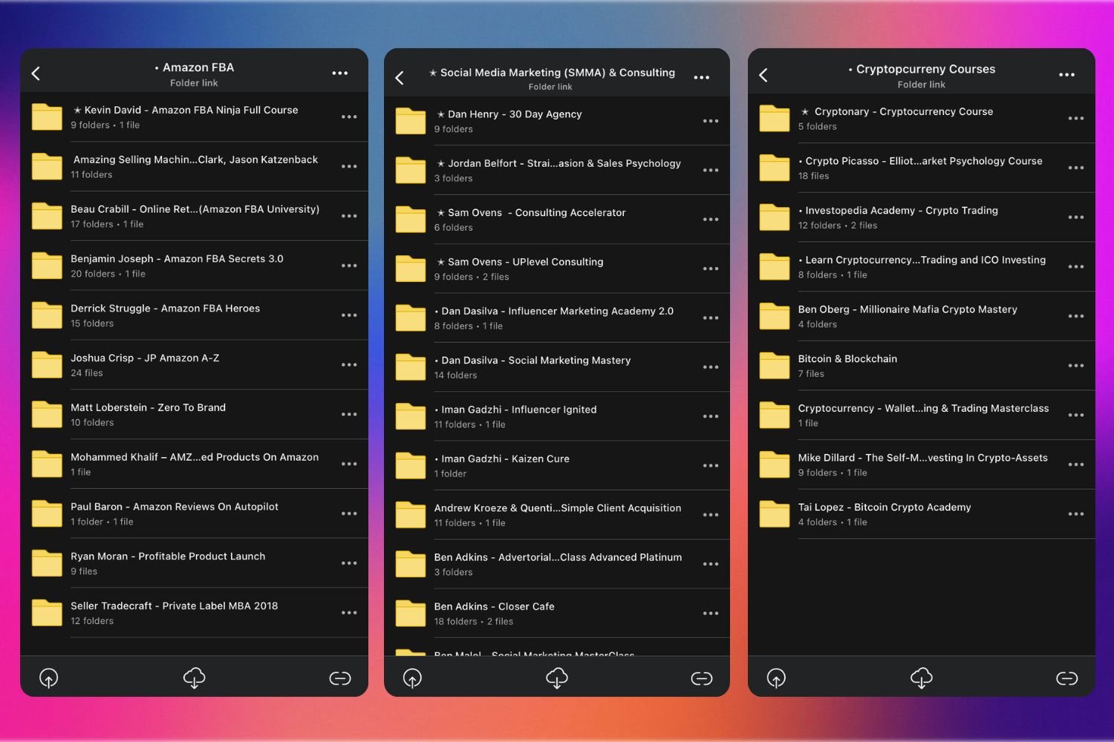Open folder icon for Paul Baron Amazon Reviews

point(47,513)
